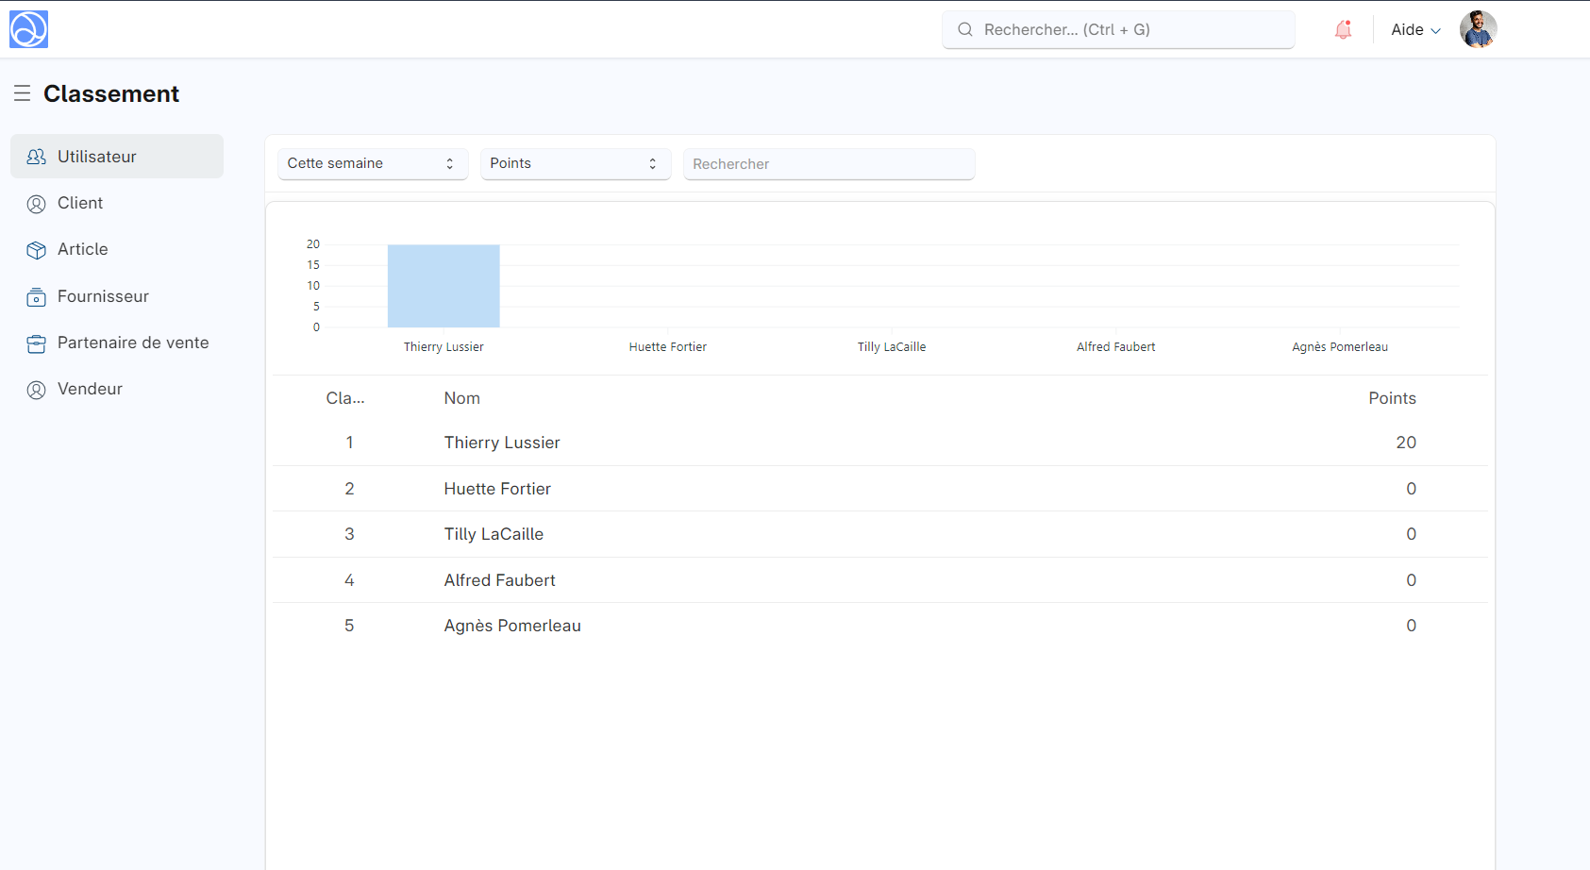Image resolution: width=1590 pixels, height=870 pixels.
Task: Select Vendeur in the sidebar menu
Action: click(90, 389)
